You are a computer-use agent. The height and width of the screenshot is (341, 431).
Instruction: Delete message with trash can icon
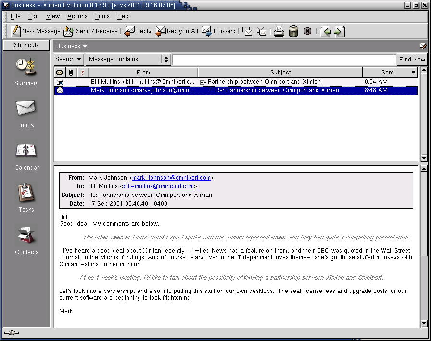tap(293, 31)
